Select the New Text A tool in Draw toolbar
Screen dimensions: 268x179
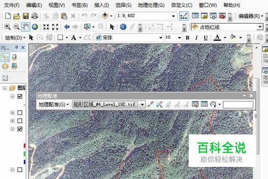point(74,37)
